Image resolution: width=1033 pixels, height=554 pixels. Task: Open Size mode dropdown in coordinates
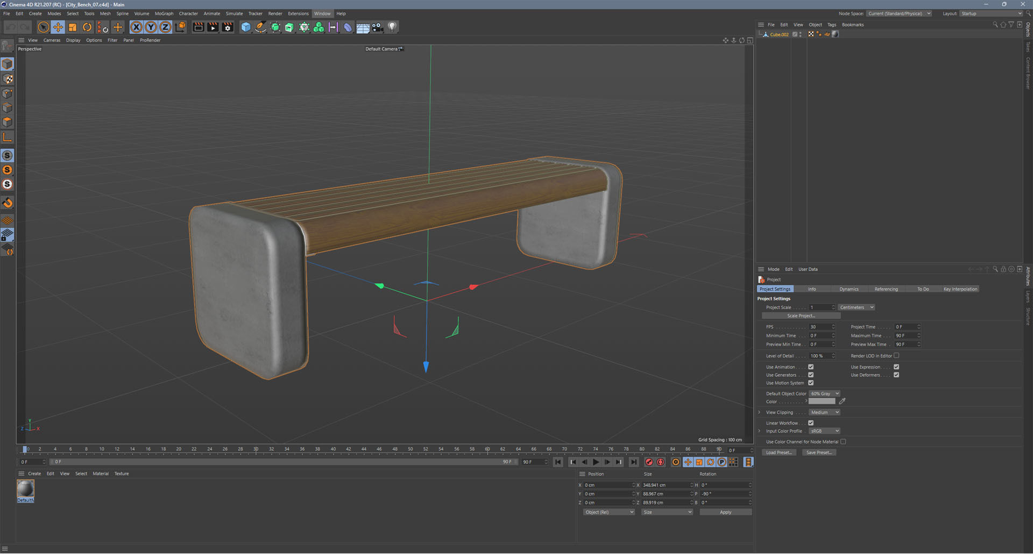[667, 512]
